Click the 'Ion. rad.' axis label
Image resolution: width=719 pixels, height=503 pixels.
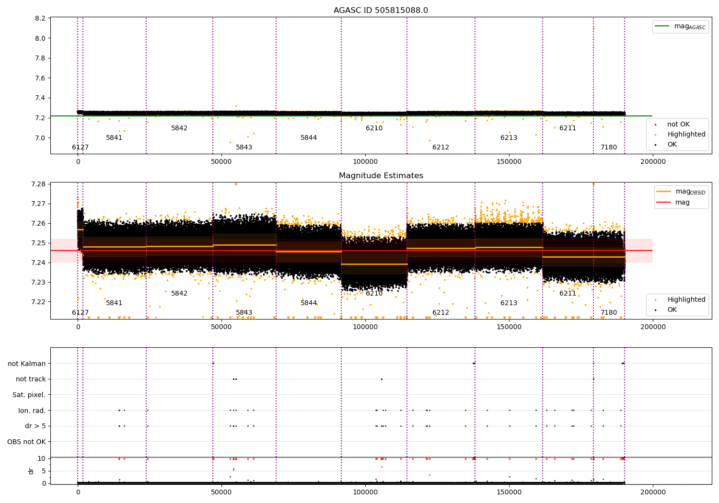pos(32,411)
